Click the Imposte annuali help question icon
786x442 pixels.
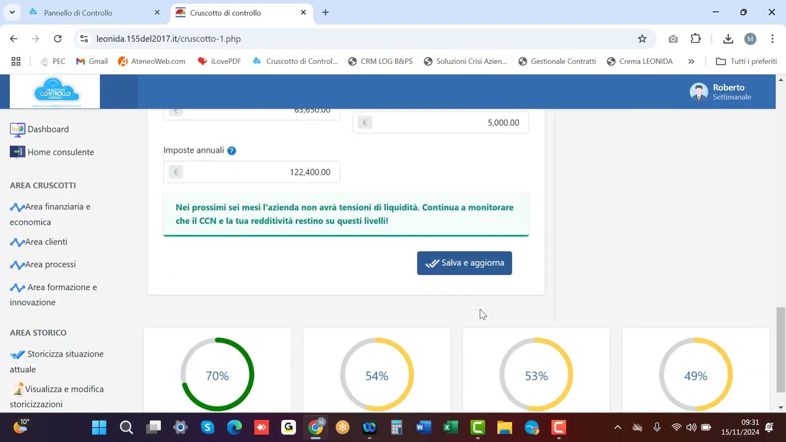click(x=232, y=150)
